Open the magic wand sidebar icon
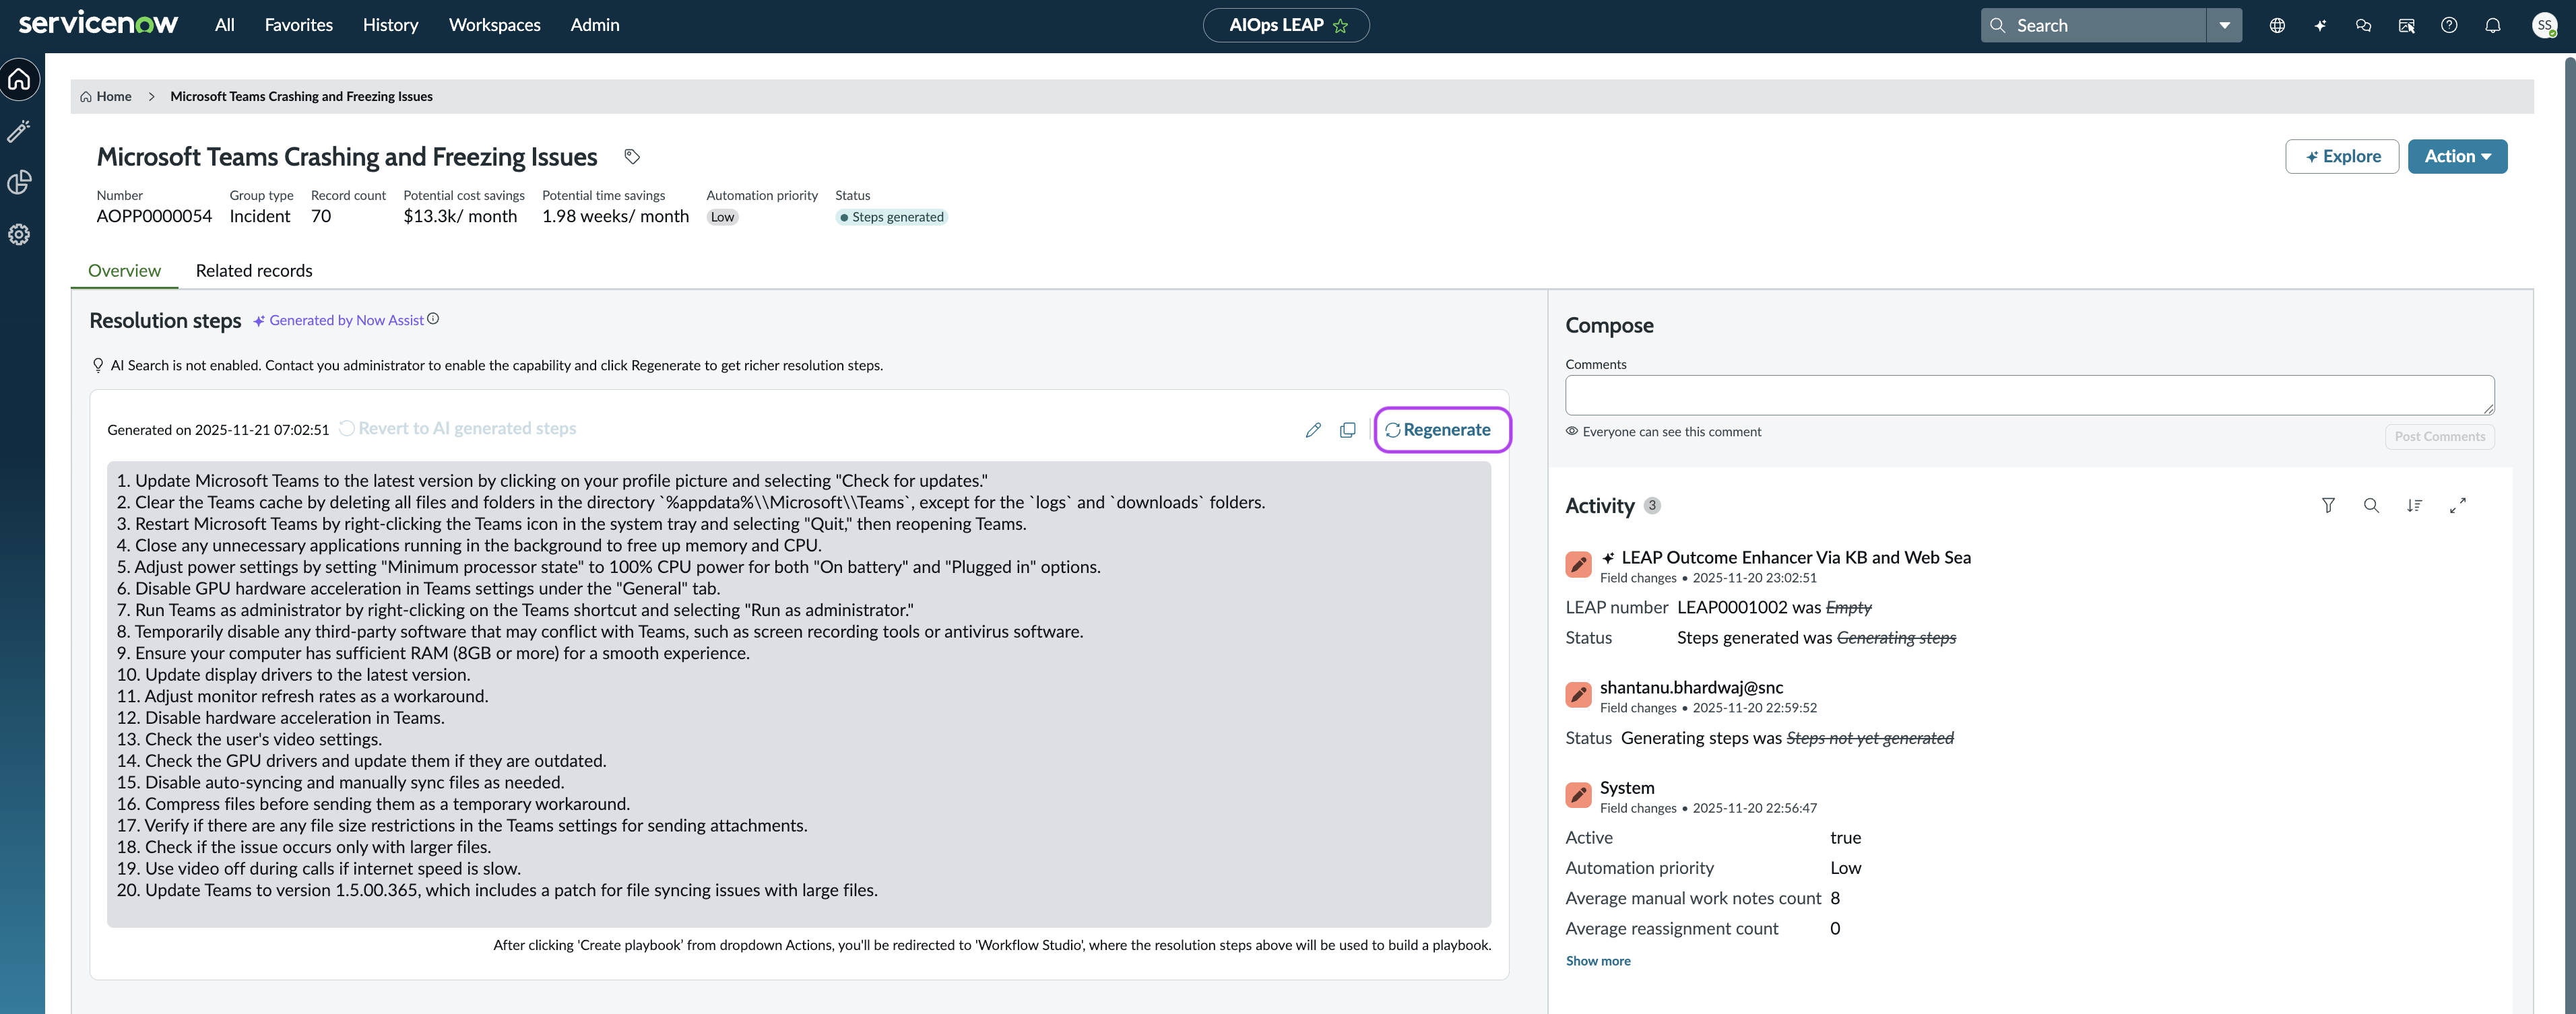Image resolution: width=2576 pixels, height=1014 pixels. click(x=19, y=131)
